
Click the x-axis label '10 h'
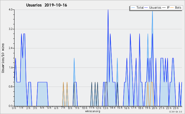[84, 108]
